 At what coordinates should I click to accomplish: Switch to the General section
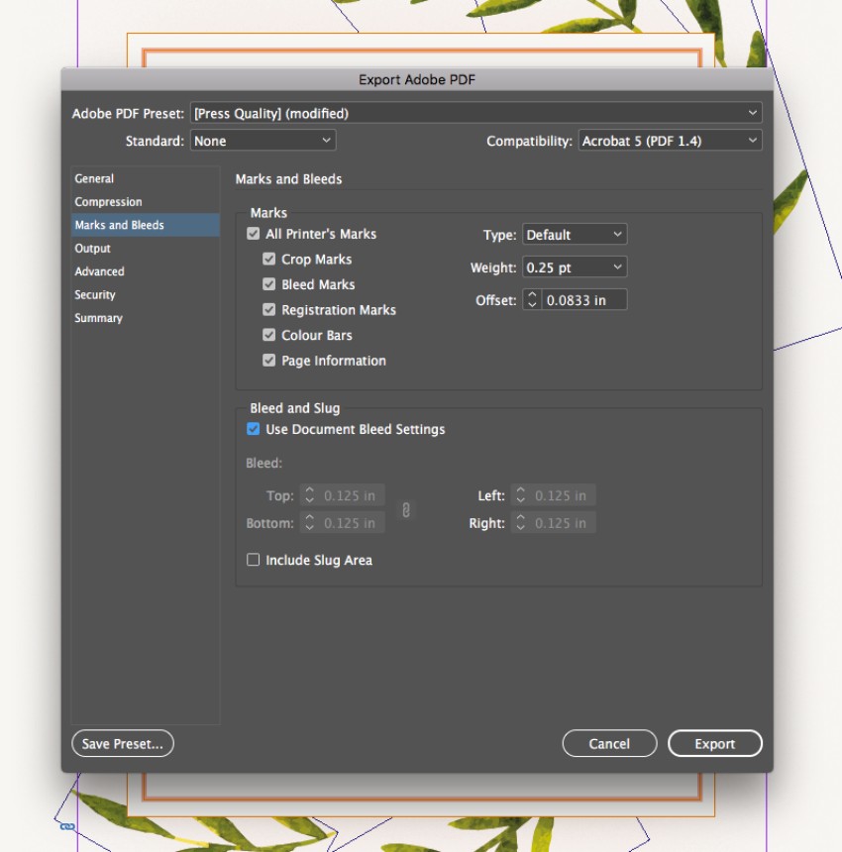[x=95, y=179]
